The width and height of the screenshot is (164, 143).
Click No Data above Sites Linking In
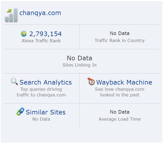(79, 58)
